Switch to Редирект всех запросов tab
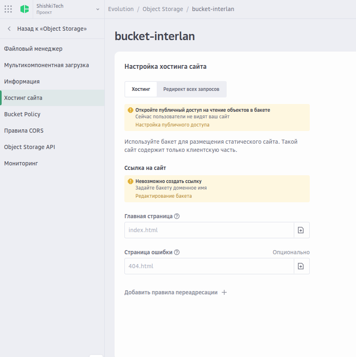The width and height of the screenshot is (356, 357). click(x=191, y=89)
